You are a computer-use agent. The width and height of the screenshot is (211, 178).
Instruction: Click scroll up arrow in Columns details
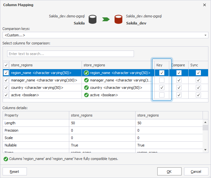click(x=205, y=122)
